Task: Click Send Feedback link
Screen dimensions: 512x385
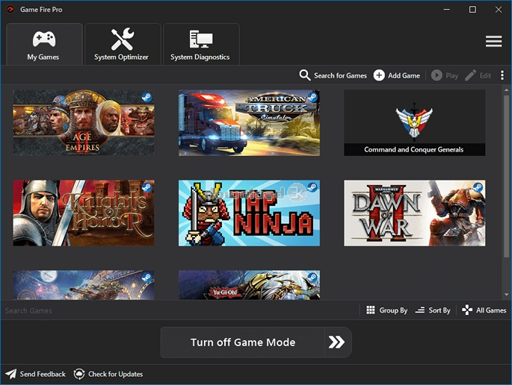Action: pos(36,374)
